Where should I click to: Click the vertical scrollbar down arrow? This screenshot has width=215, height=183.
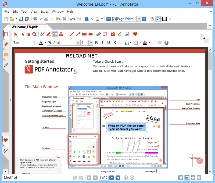210,171
